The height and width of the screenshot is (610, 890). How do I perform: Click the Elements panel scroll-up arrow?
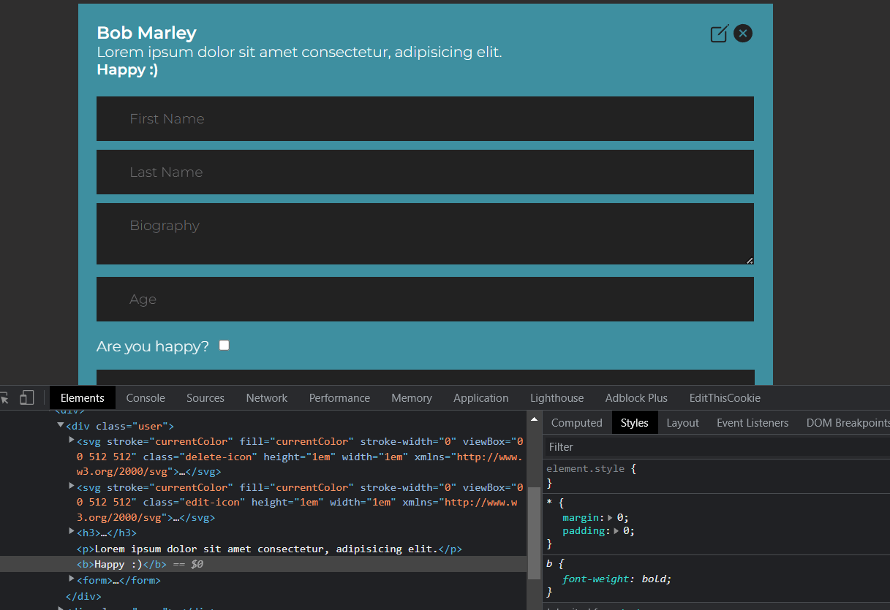click(x=534, y=420)
